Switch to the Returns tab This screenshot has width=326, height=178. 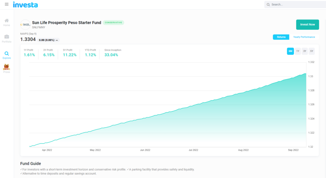coord(281,37)
